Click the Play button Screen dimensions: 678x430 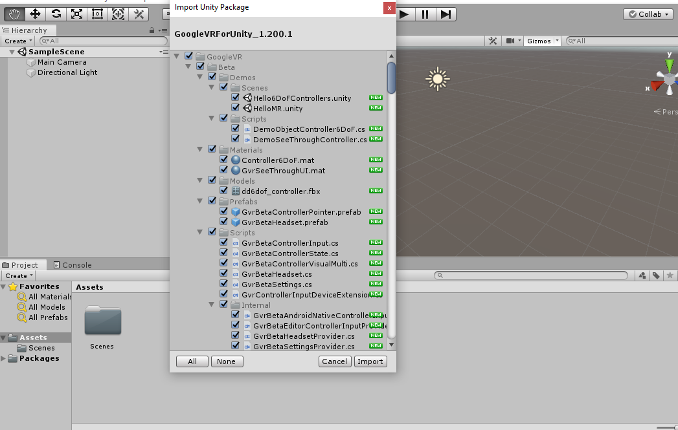[x=405, y=14]
